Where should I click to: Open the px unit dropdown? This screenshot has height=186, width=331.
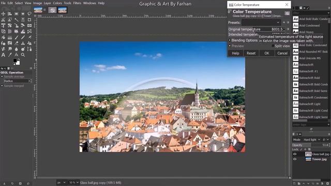click(62, 182)
